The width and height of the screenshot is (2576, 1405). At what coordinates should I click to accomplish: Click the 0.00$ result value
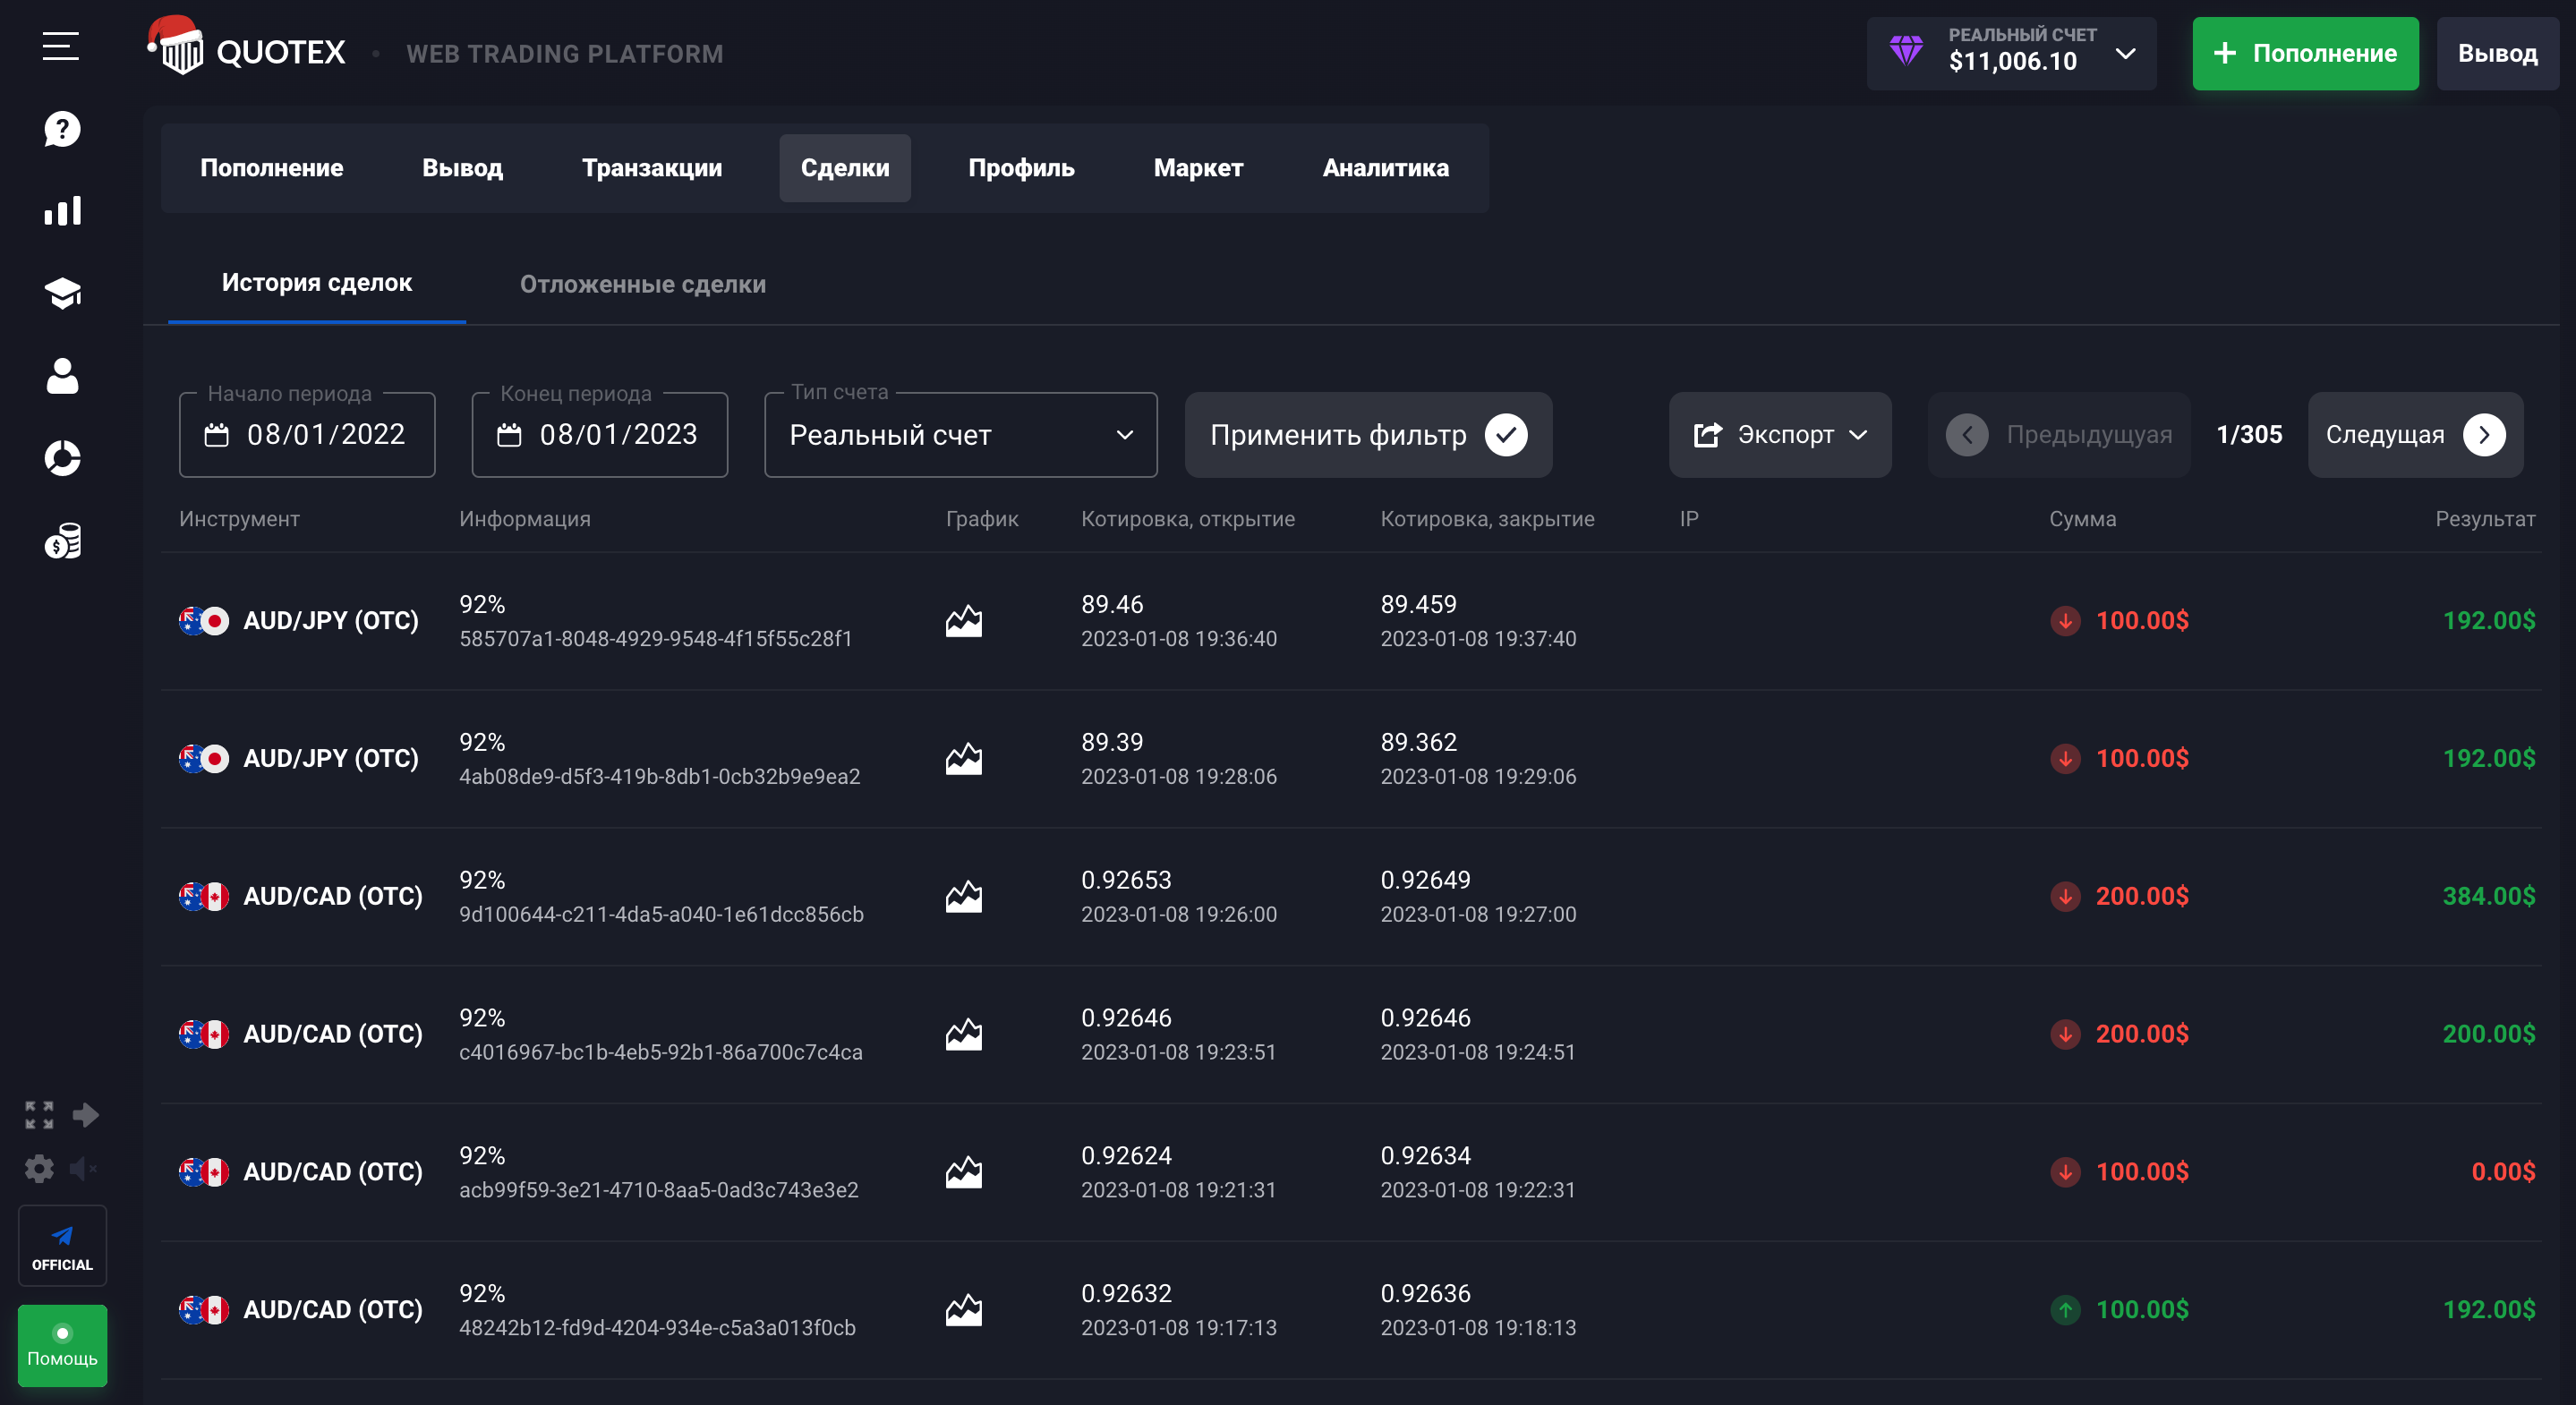click(x=2503, y=1172)
